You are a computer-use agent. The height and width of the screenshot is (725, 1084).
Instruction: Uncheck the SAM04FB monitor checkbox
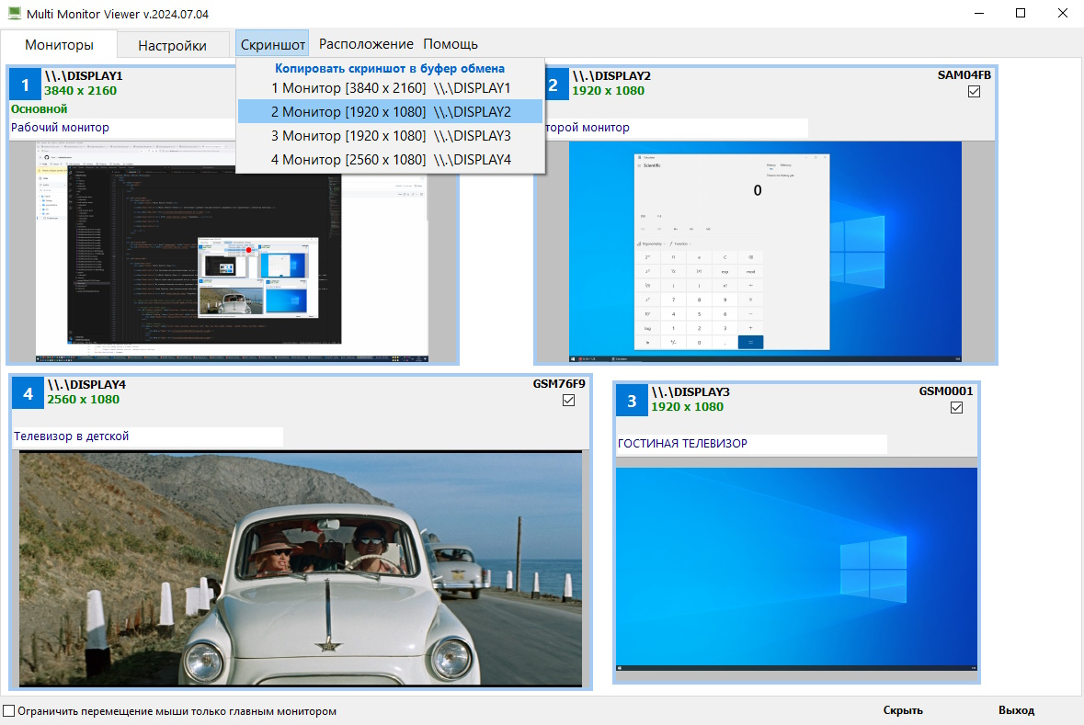(x=975, y=92)
